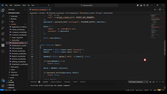167x94 pixels.
Task: Open Reports_model.php in the explorer
Action: tap(19, 56)
